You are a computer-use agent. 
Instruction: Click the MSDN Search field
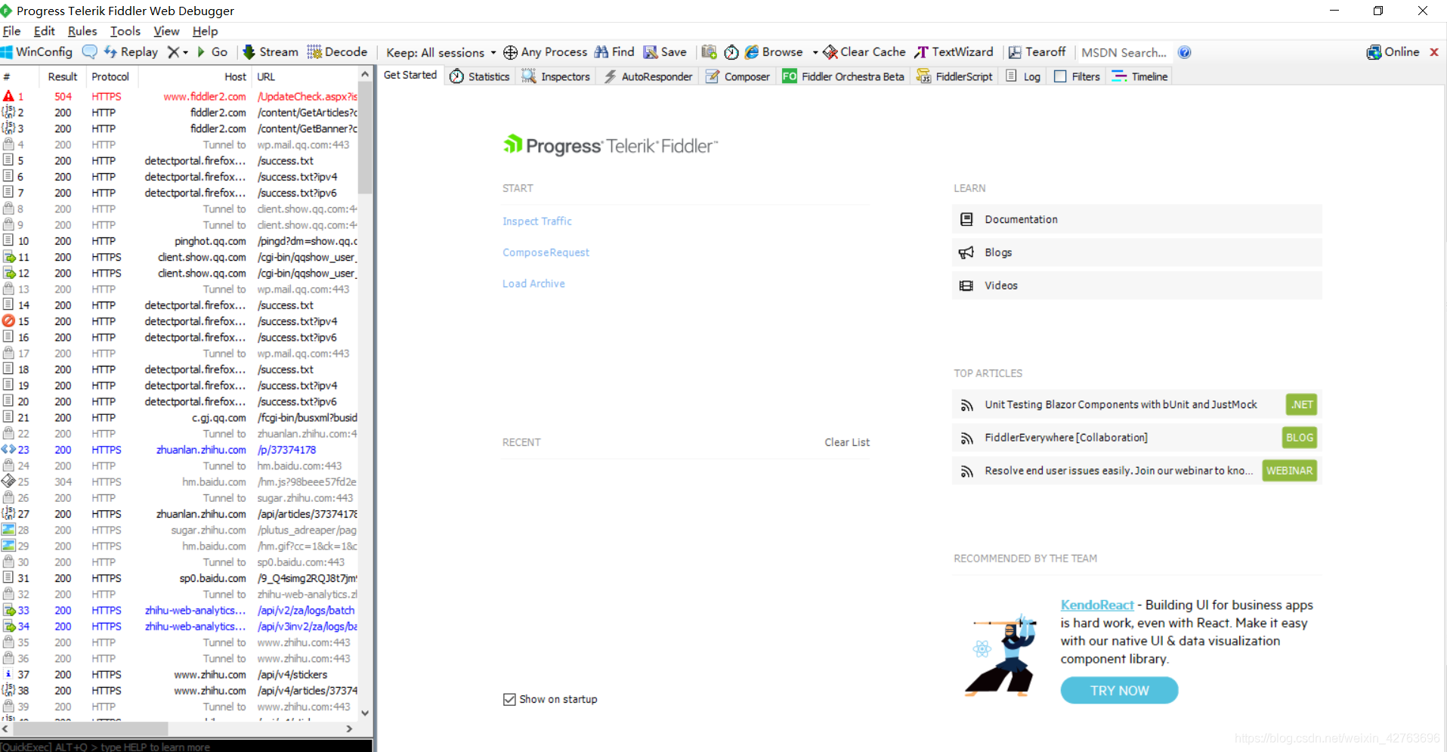tap(1124, 52)
